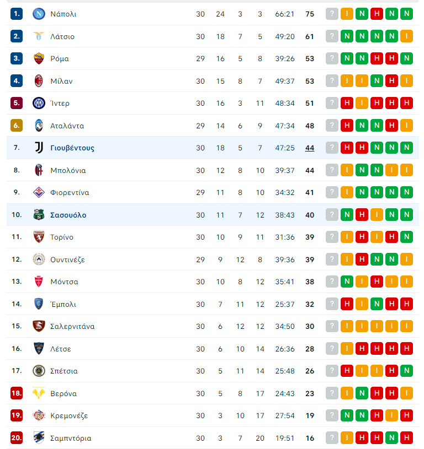
Task: Open the Γιουβέντους team link
Action: pyautogui.click(x=72, y=148)
